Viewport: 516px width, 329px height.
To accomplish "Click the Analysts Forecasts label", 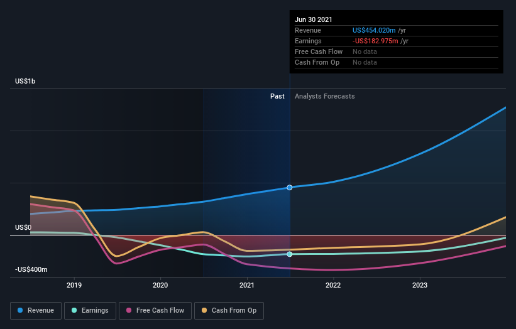I will click(325, 96).
